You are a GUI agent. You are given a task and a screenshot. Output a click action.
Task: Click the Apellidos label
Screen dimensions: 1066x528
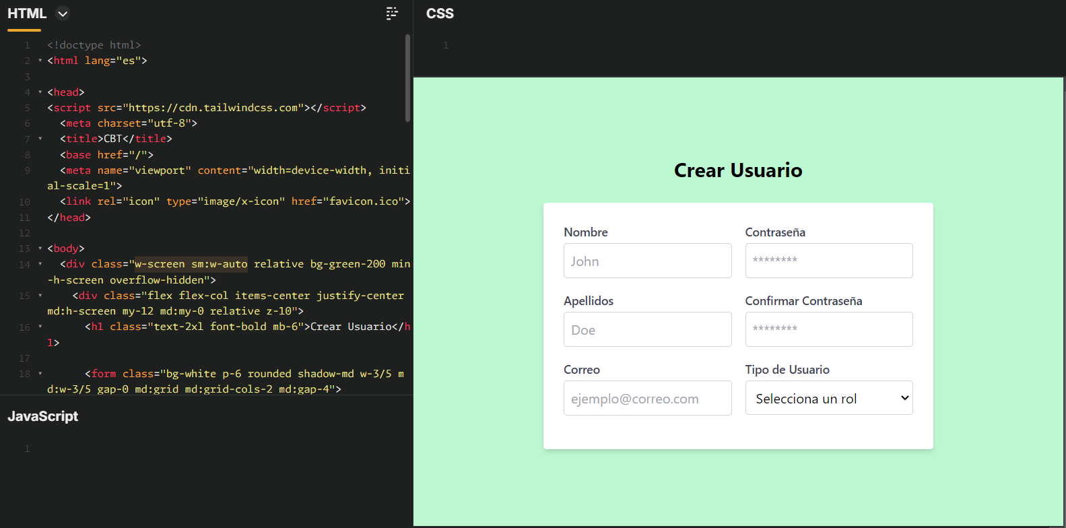tap(589, 301)
